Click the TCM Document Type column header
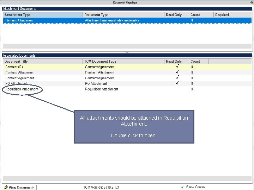 click(123, 61)
